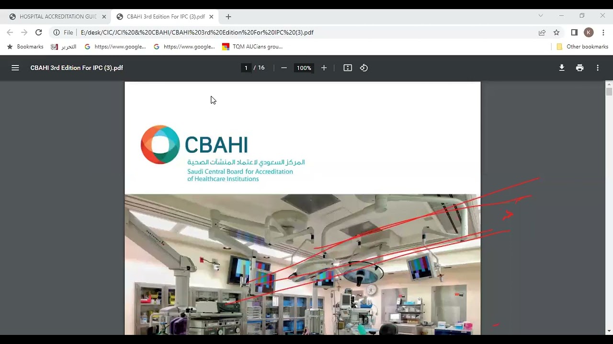Click the PDF title CBAHI 3rd Edition For IPC (3).pdf

(77, 68)
